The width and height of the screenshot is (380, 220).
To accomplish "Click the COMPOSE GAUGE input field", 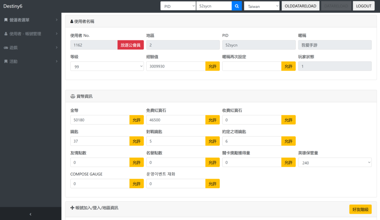I will tap(100, 183).
